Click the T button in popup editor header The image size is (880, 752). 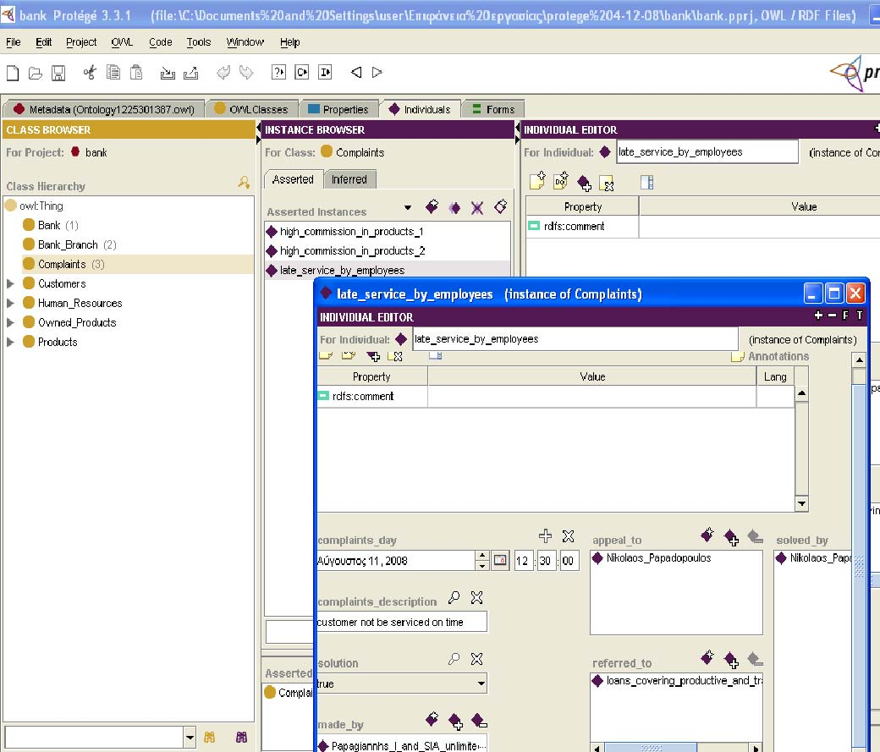click(x=859, y=316)
